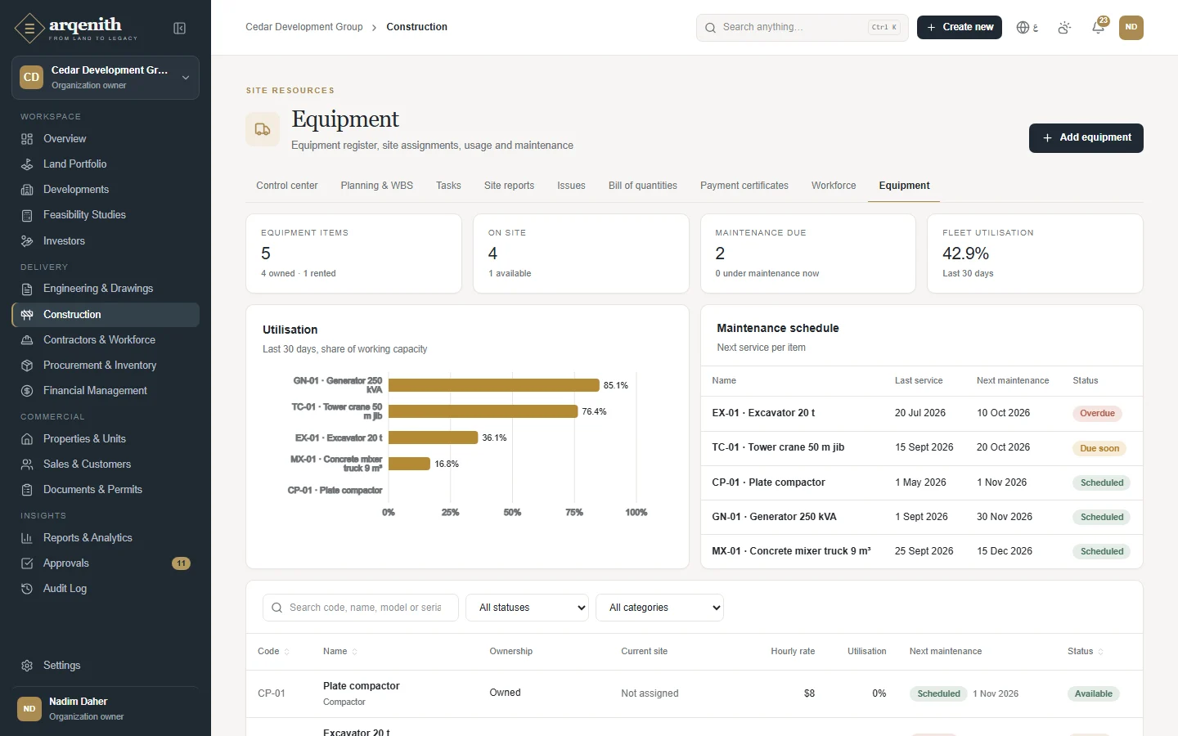This screenshot has width=1178, height=736.
Task: Collapse the sidebar with the panel icon
Action: point(180,29)
